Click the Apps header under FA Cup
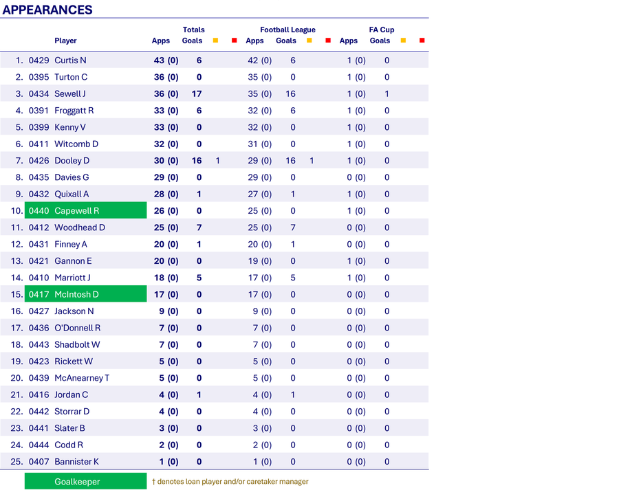This screenshot has height=490, width=619. tap(349, 41)
